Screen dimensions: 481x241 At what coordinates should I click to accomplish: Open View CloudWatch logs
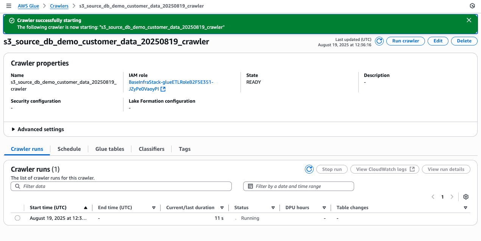point(385,169)
